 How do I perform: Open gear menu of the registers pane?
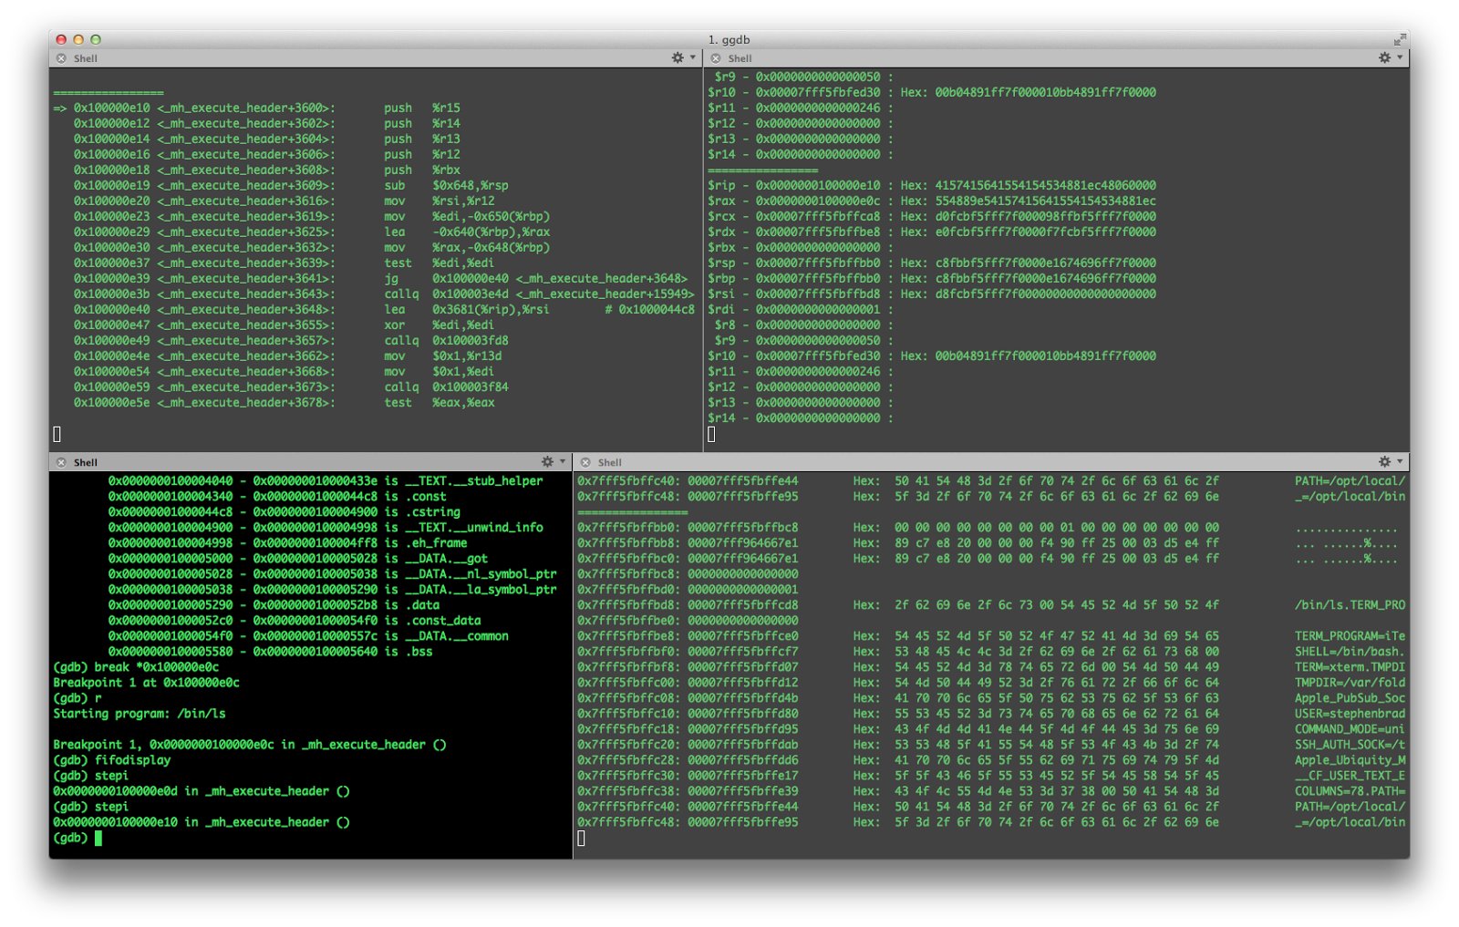1390,57
